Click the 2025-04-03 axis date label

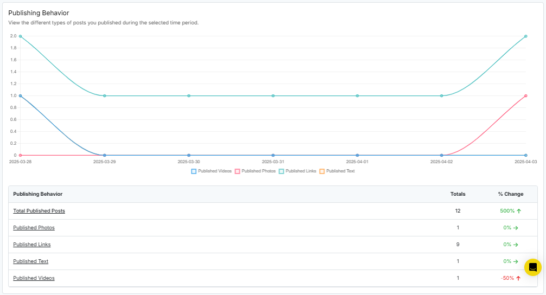pyautogui.click(x=526, y=162)
